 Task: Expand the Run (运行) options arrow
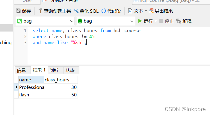point(156,21)
